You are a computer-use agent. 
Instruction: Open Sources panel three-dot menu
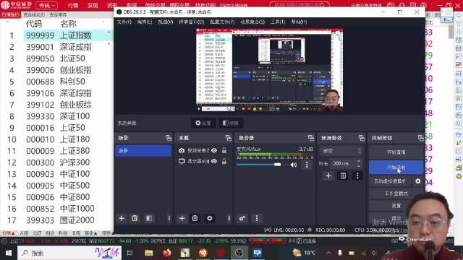[229, 218]
